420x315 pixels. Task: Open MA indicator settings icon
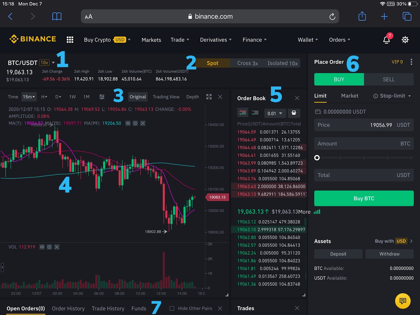click(135, 123)
